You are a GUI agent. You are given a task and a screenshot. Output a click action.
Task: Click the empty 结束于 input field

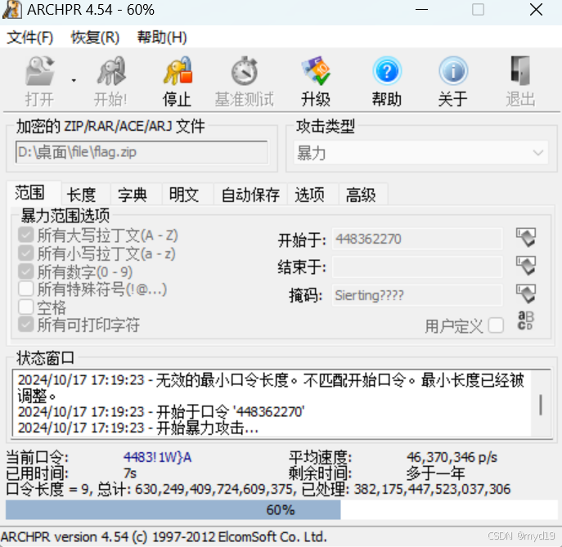[x=417, y=267]
